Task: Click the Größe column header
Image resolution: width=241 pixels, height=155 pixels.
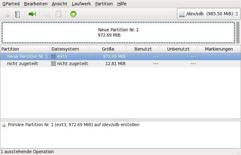Action: pos(108,49)
